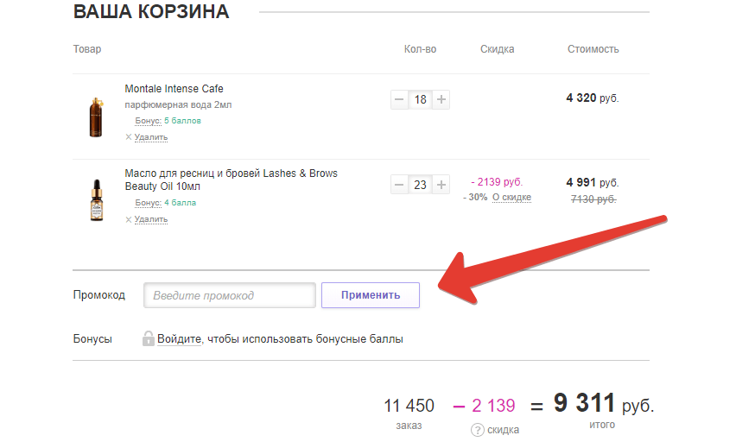
Task: Delete the Lashes & Brows Beauty Oil item
Action: (150, 219)
